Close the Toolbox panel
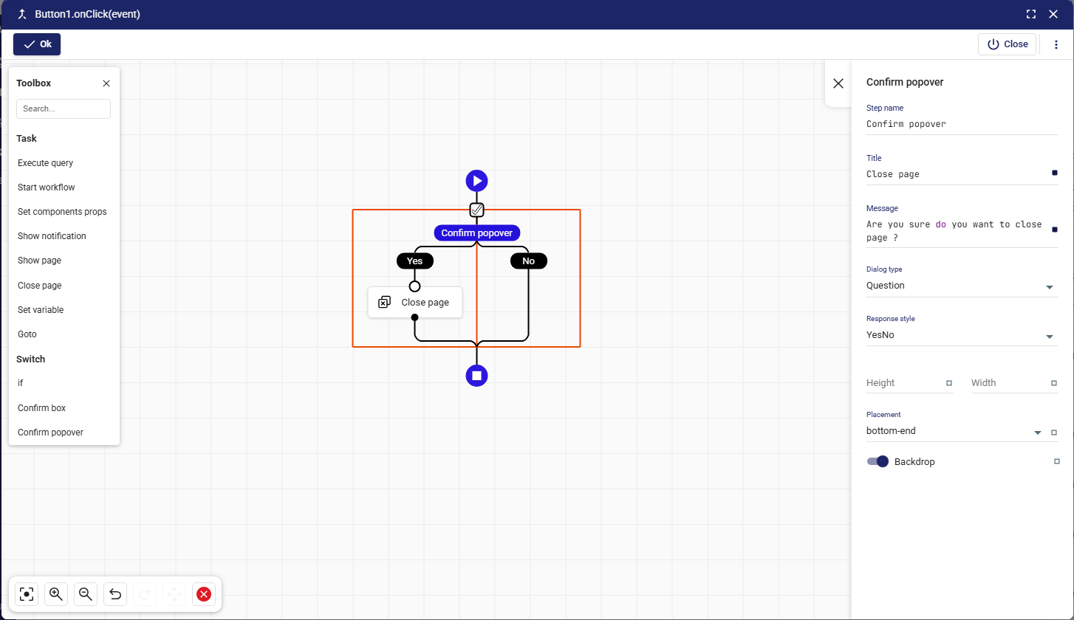The image size is (1074, 620). (x=106, y=83)
